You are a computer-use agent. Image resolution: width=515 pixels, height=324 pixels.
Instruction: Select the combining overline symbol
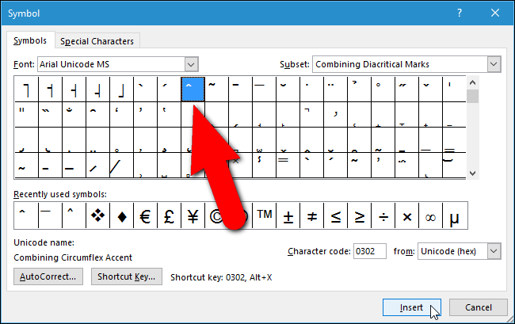[264, 90]
